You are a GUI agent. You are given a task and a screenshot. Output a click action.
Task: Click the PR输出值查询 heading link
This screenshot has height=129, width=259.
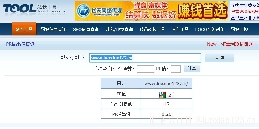point(20,44)
